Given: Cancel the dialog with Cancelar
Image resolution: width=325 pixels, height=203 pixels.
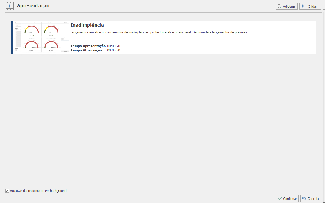Looking at the screenshot, I should (x=311, y=199).
